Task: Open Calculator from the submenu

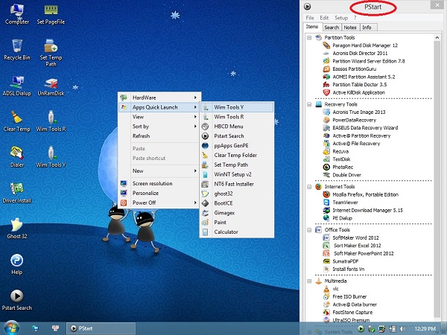Action: (x=237, y=232)
